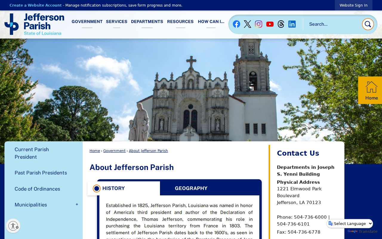Click the yellow Home icon button
This screenshot has width=382, height=239.
point(370,90)
